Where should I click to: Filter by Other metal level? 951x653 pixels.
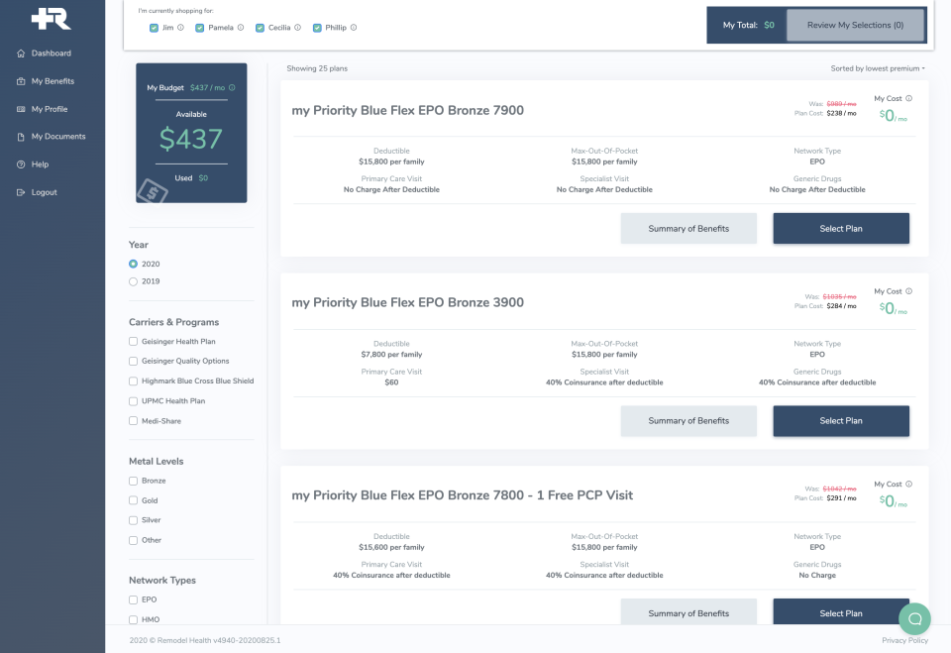coord(134,540)
